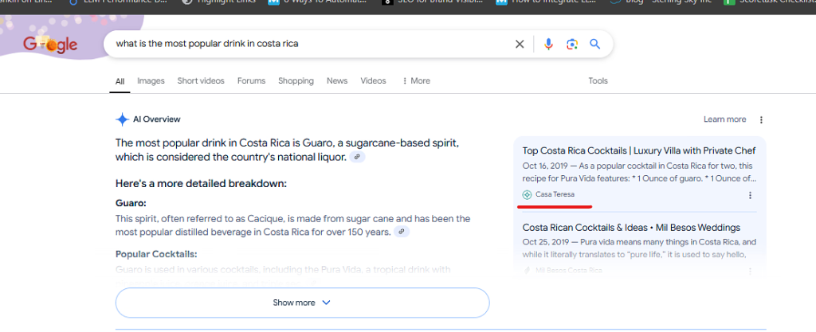Clear the search box with X icon
816x332 pixels.
(520, 44)
